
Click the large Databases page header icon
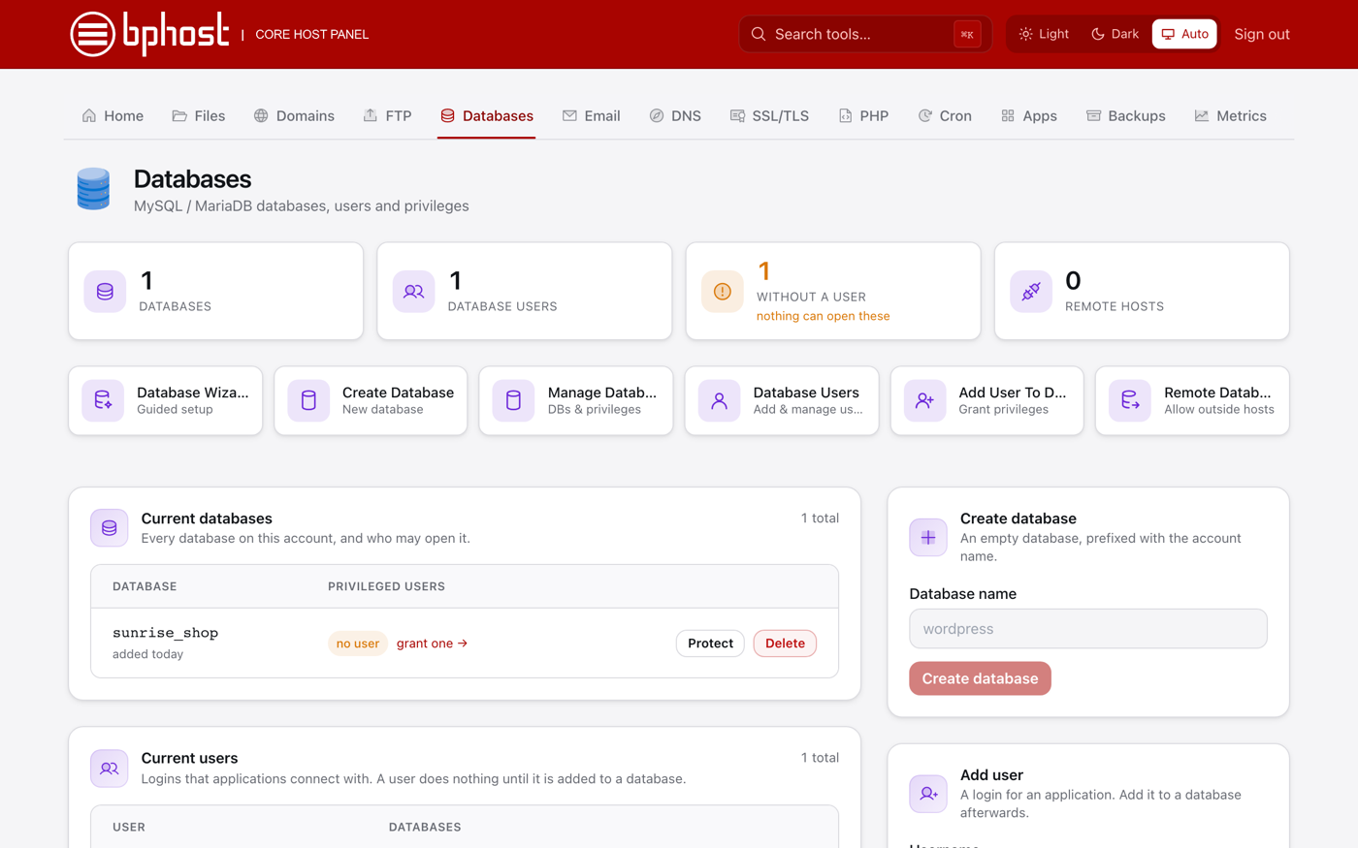point(93,189)
